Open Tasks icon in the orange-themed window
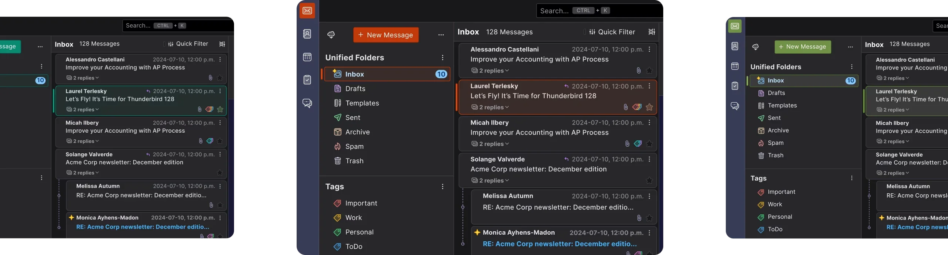This screenshot has width=948, height=255. point(307,80)
